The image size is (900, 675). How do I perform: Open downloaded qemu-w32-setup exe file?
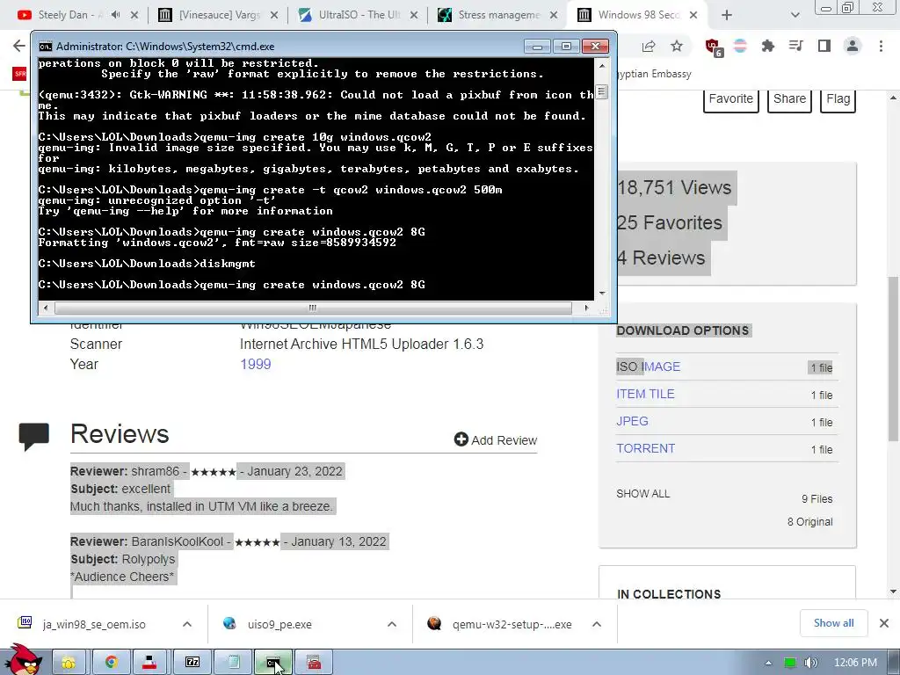(x=512, y=625)
